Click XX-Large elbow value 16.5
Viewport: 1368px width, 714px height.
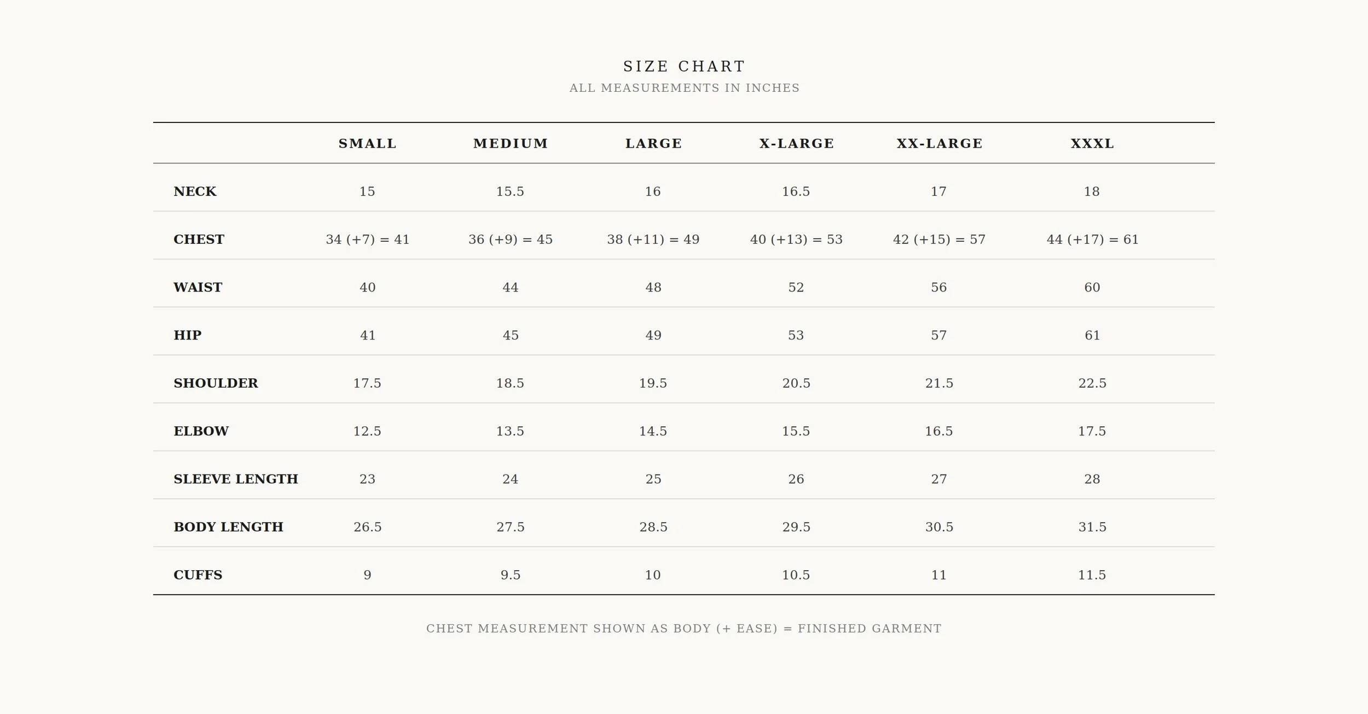point(939,431)
